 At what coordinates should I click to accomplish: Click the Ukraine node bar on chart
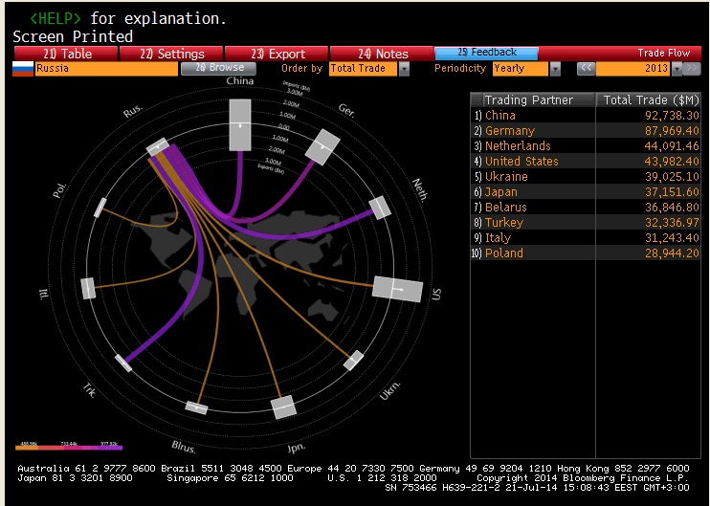pos(354,361)
